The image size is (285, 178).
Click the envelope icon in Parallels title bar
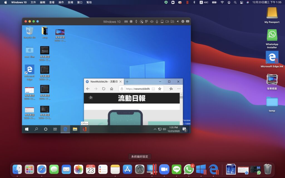click(188, 21)
